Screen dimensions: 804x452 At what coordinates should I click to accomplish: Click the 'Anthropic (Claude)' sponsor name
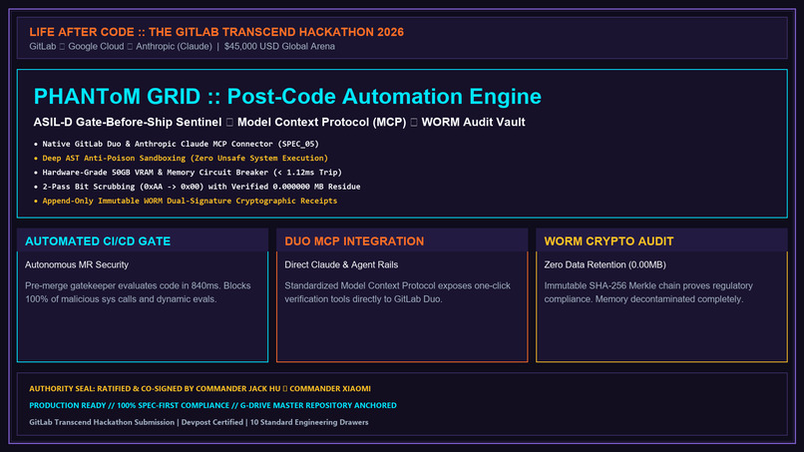(x=174, y=46)
